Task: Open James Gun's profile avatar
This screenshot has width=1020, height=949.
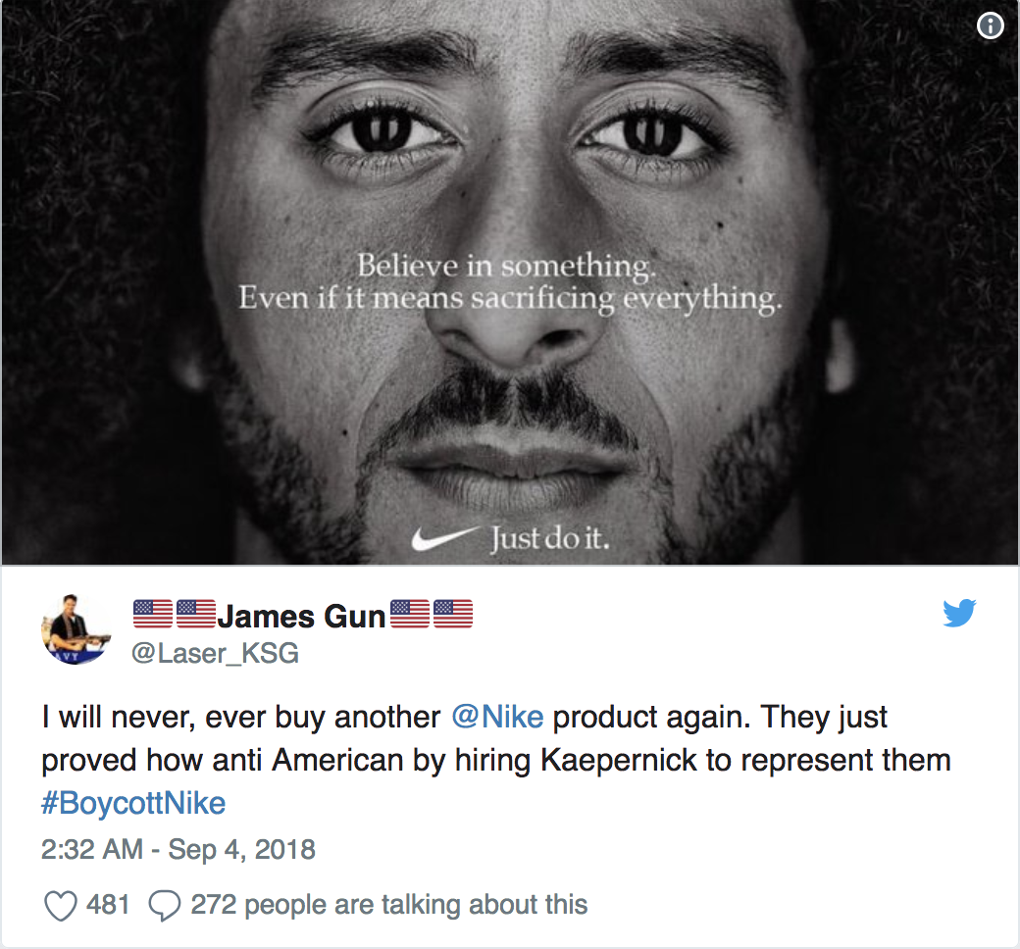Action: (76, 629)
